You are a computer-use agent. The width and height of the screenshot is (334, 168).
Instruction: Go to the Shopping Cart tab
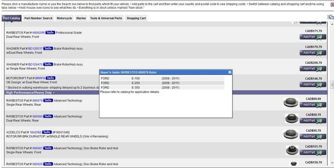[x=136, y=18]
